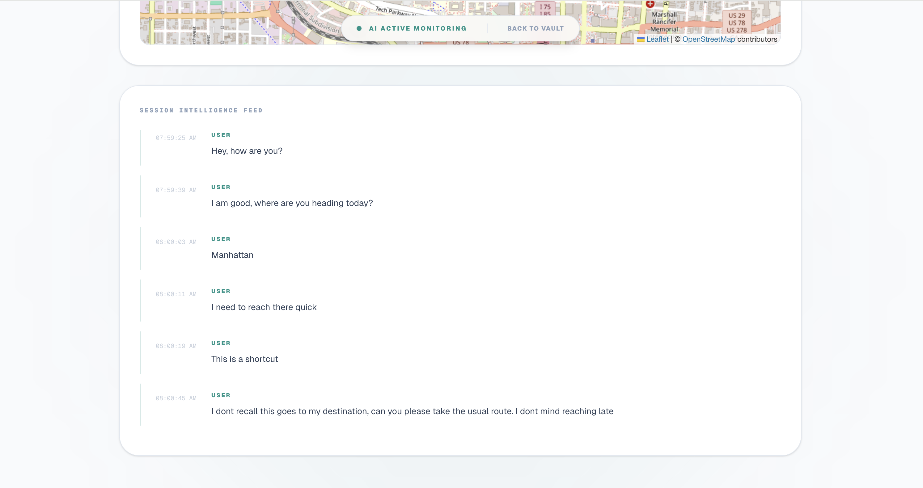Screen dimensions: 923x488
Task: Click the US 29 / US 78 route shield
Action: [x=737, y=23]
